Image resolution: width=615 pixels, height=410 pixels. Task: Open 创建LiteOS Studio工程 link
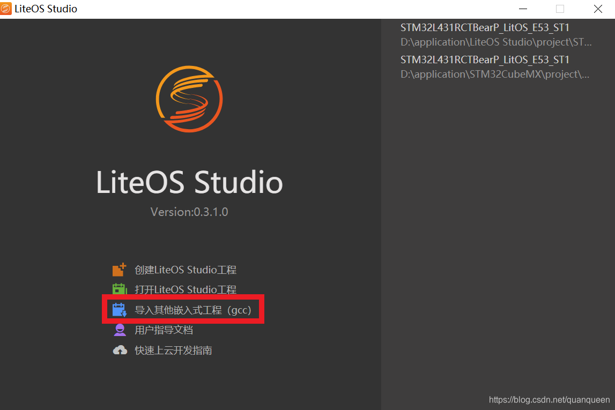186,270
